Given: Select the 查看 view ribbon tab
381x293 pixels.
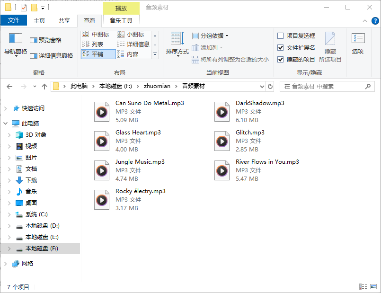Looking at the screenshot, I should [89, 21].
